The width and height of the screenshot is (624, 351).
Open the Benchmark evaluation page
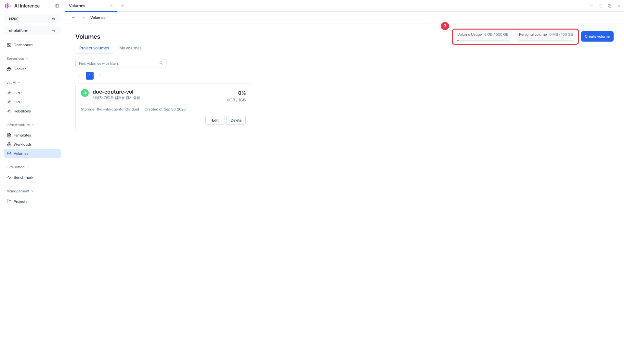(32, 177)
